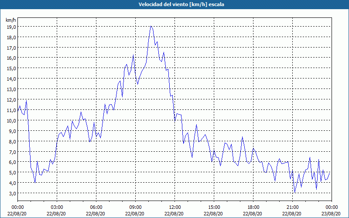
Task: Click the line's lowest dip near 3 km/h
Action: tap(295, 192)
